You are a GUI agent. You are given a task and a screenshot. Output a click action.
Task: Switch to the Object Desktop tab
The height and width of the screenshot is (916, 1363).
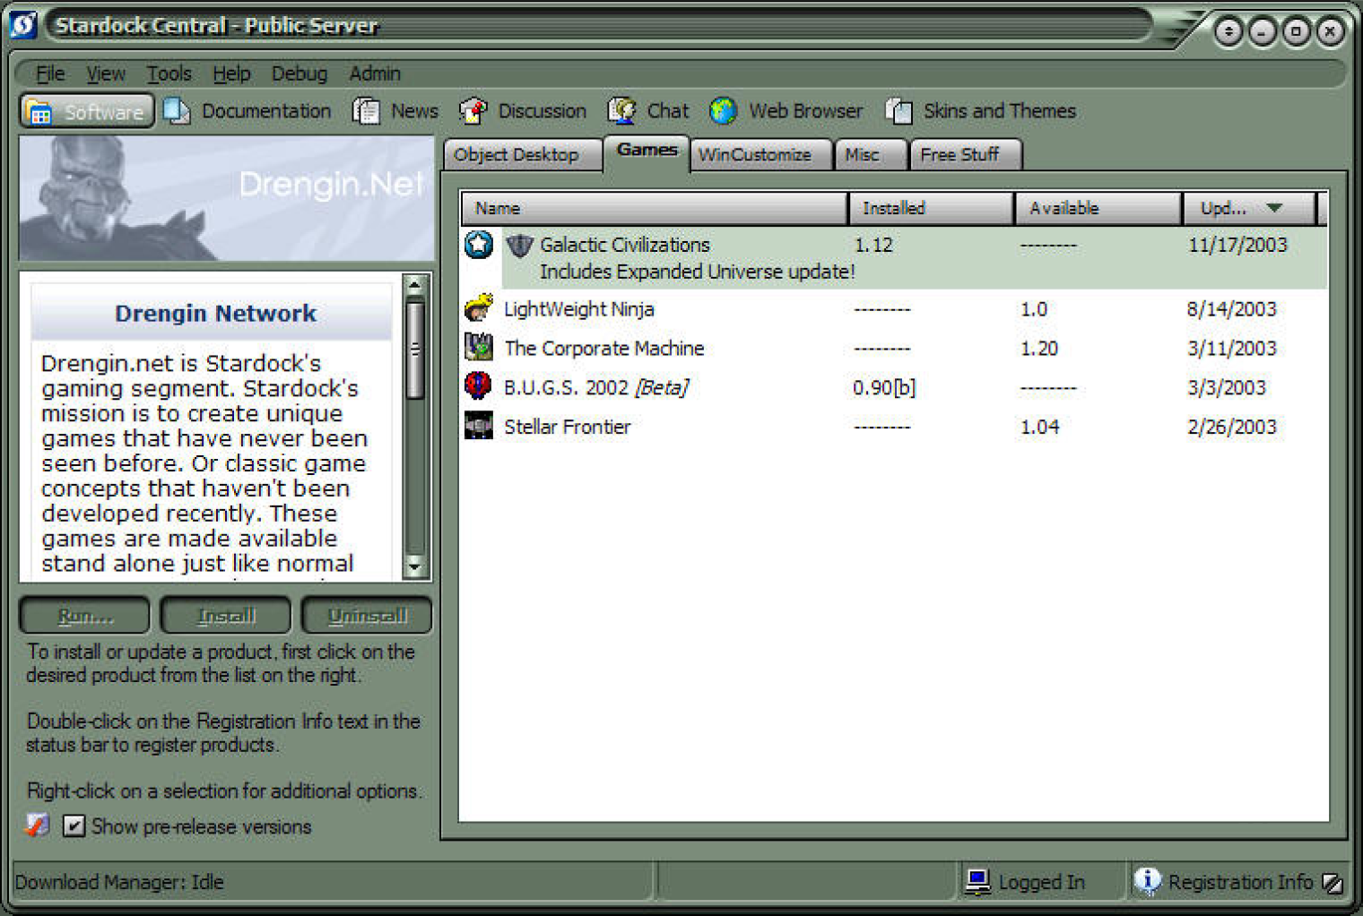(522, 155)
